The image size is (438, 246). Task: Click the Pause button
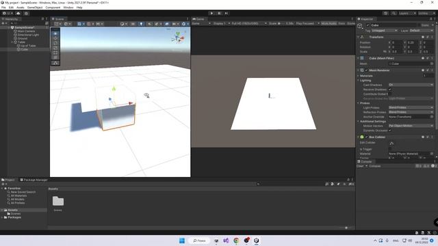tap(219, 13)
